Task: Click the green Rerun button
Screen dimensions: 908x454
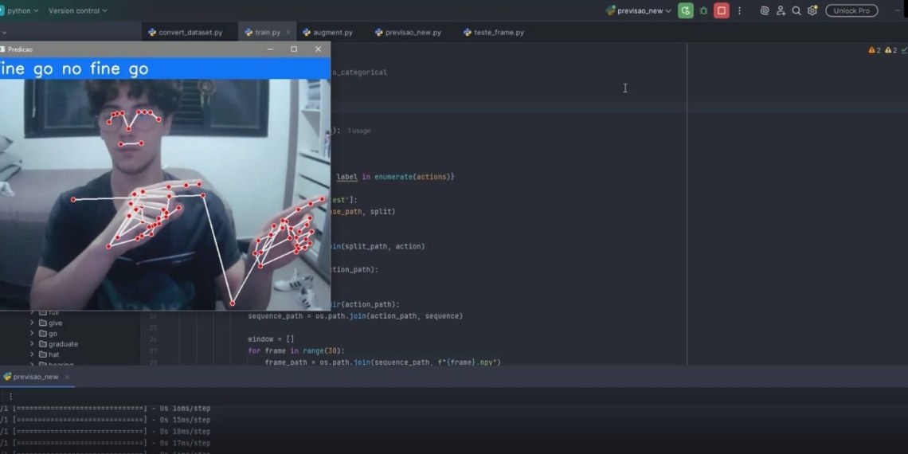Action: pyautogui.click(x=685, y=10)
